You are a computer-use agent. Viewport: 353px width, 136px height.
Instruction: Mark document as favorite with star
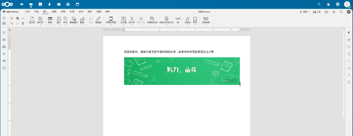pyautogui.click(x=334, y=12)
